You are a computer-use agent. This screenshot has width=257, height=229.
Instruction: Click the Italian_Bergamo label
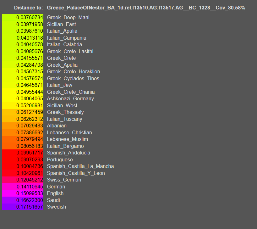tap(65, 146)
